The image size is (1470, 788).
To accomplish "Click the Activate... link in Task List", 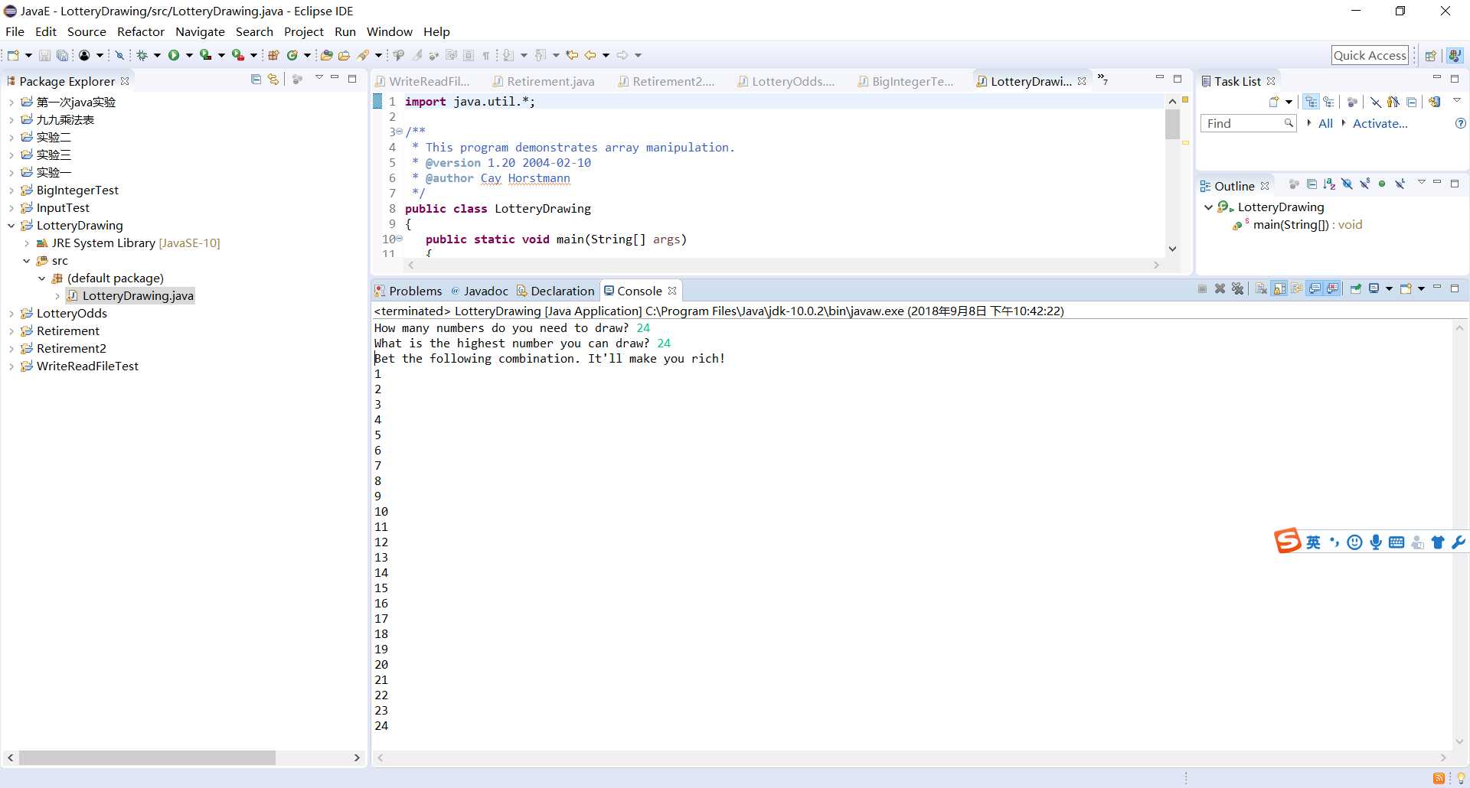I will point(1380,123).
